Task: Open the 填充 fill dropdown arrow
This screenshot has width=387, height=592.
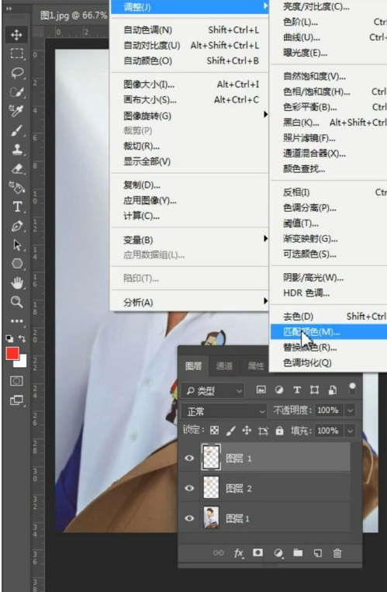Action: [x=351, y=431]
